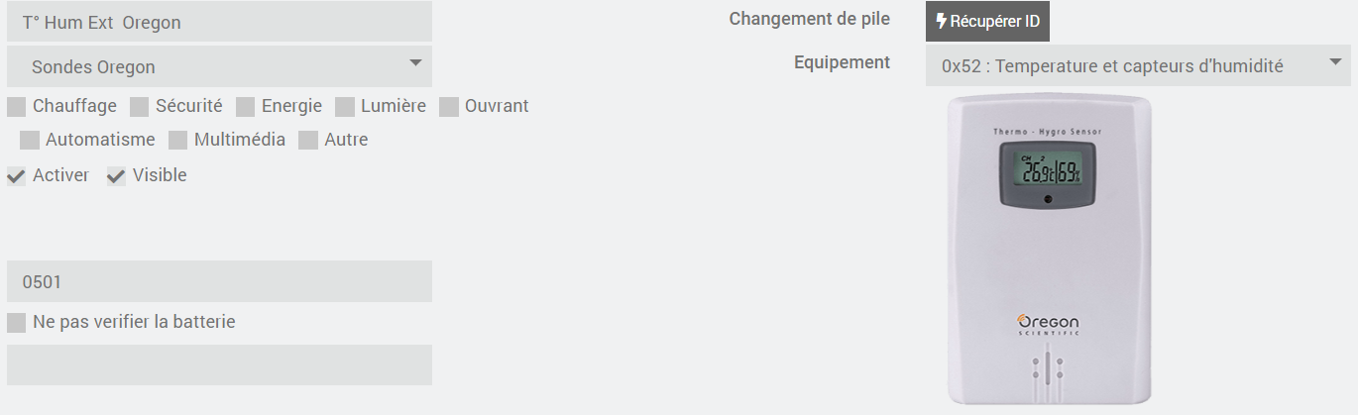
Task: Click the ID field containing 0501
Action: point(219,281)
